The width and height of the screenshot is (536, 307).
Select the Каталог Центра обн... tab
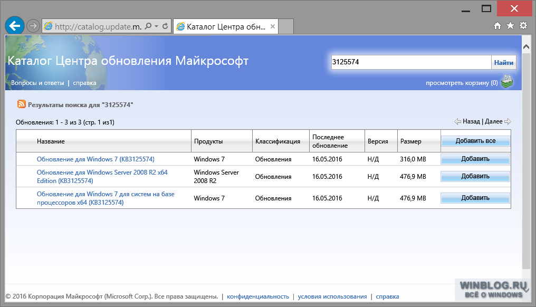point(226,26)
